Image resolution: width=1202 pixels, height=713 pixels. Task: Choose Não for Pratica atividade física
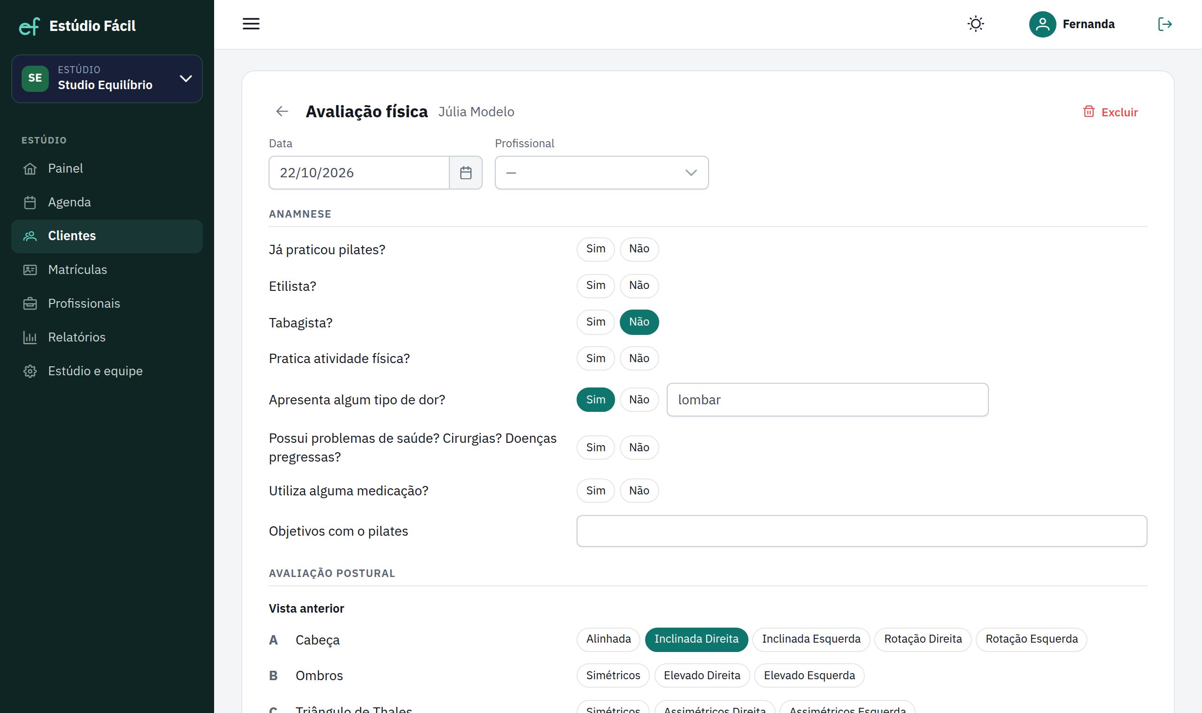click(639, 358)
